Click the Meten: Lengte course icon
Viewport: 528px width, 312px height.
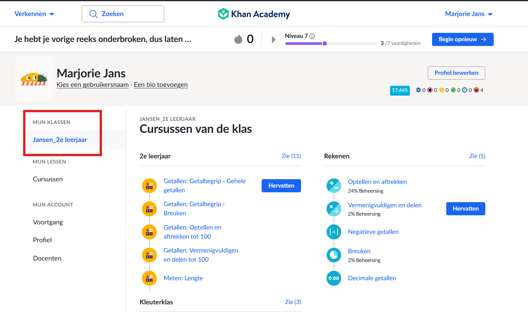click(149, 278)
